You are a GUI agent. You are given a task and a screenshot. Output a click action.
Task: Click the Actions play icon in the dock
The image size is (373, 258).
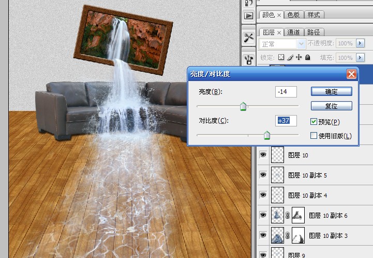point(249,15)
